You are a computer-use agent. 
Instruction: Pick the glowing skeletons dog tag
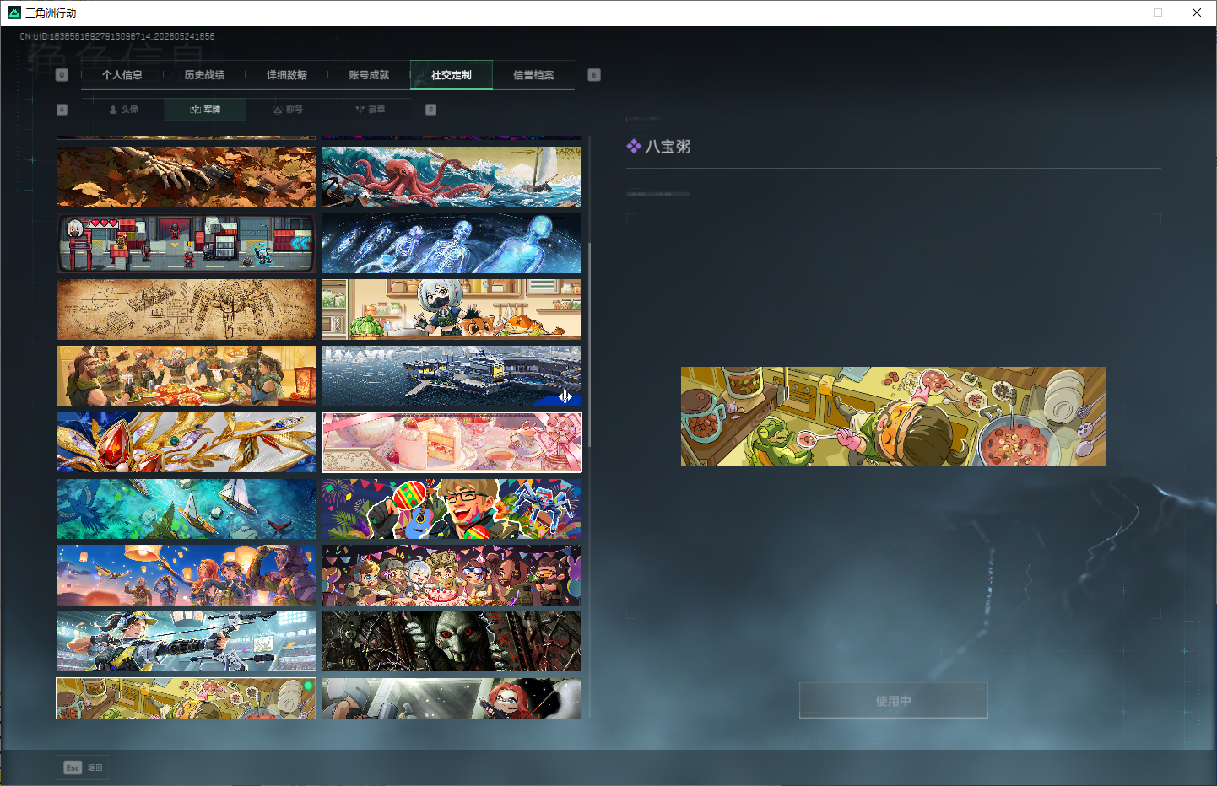(x=452, y=243)
